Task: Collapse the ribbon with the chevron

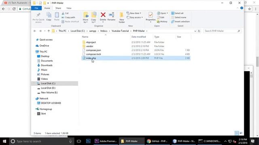Action: click(238, 8)
